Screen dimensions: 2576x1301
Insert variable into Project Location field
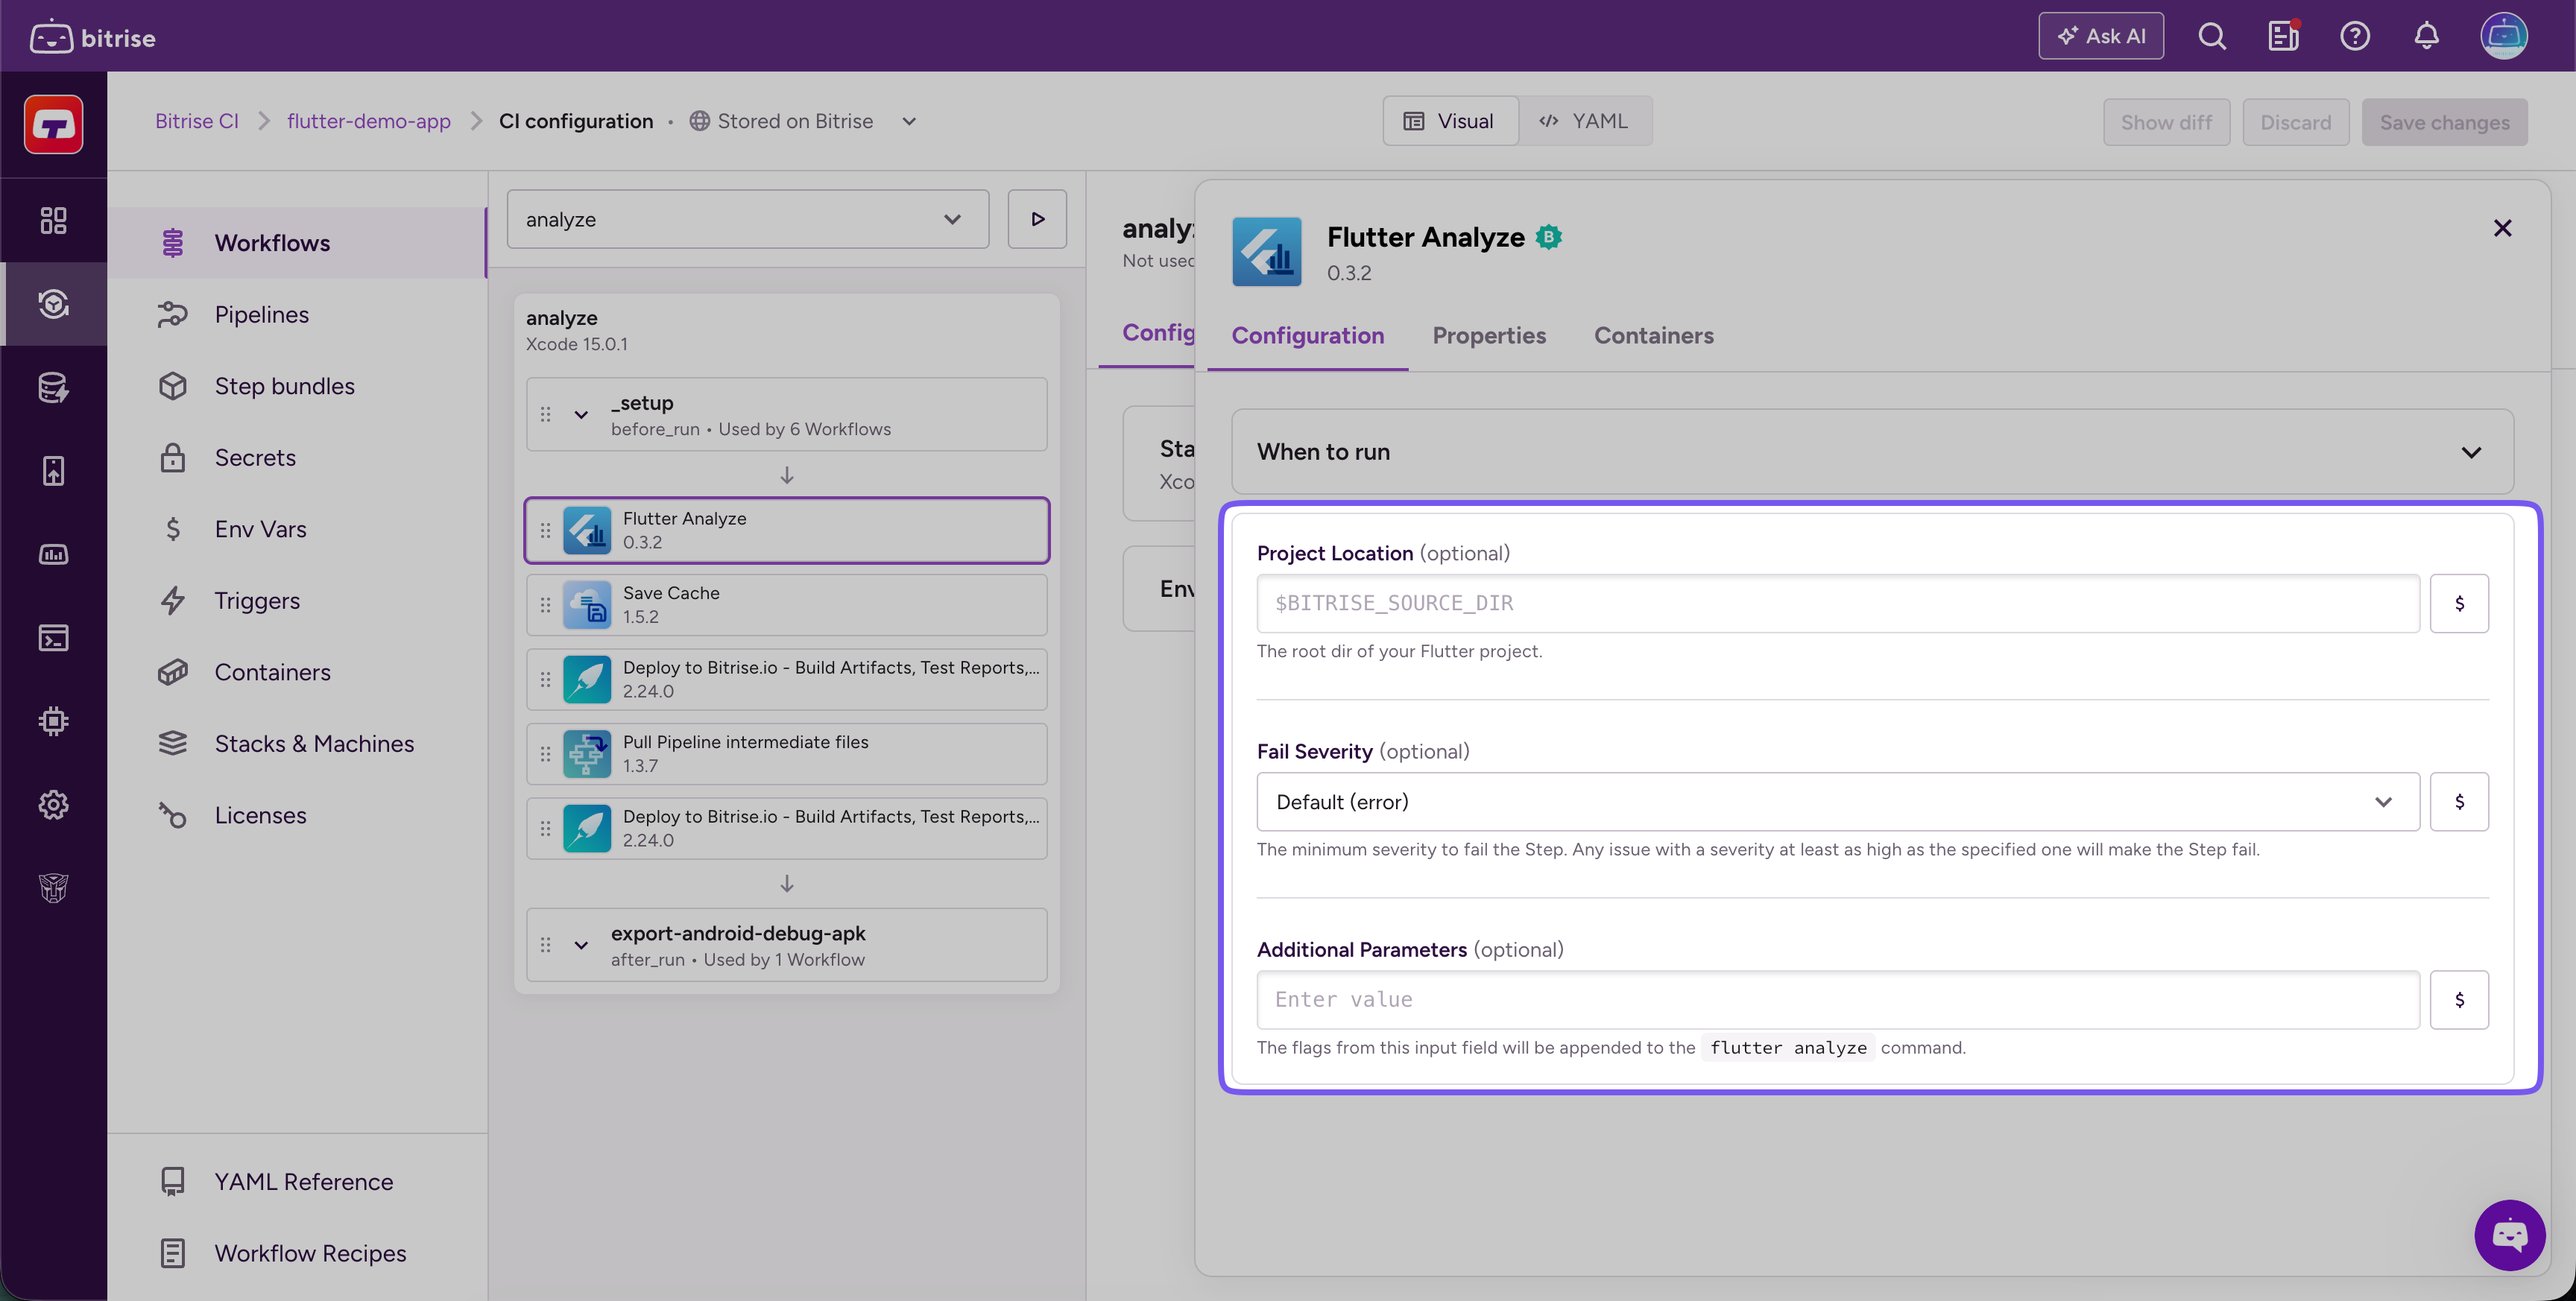pyautogui.click(x=2459, y=603)
